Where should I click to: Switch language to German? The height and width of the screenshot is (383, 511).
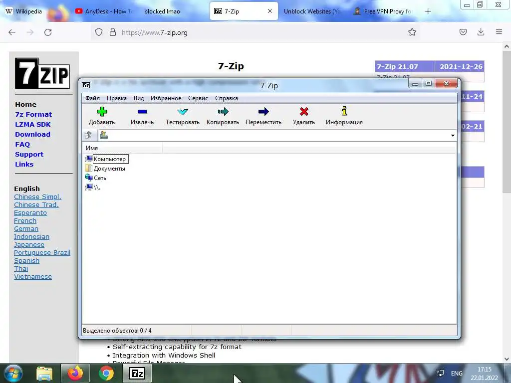coord(26,228)
